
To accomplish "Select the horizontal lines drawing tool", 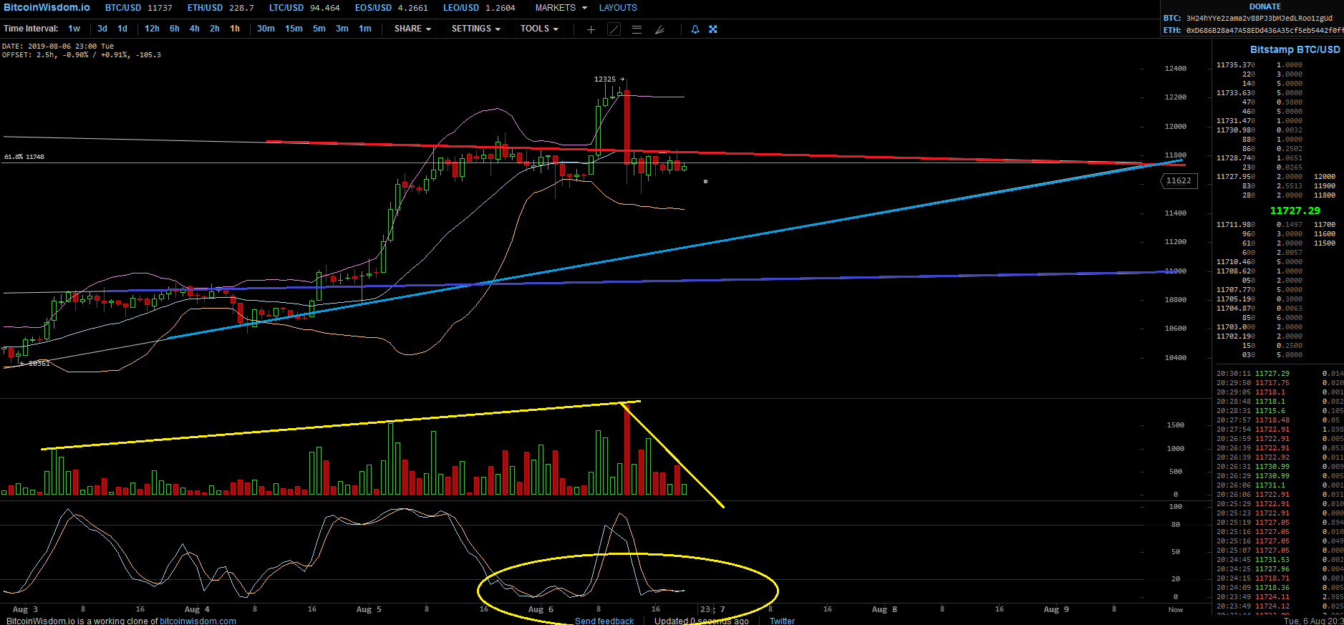I will pos(637,29).
